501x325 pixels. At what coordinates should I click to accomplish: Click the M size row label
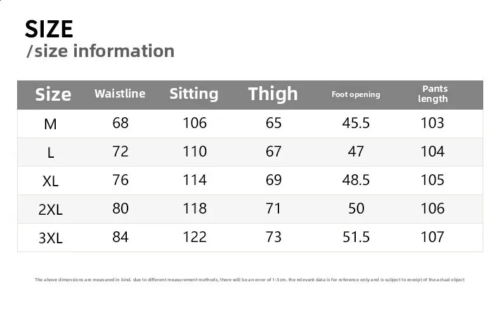50,124
